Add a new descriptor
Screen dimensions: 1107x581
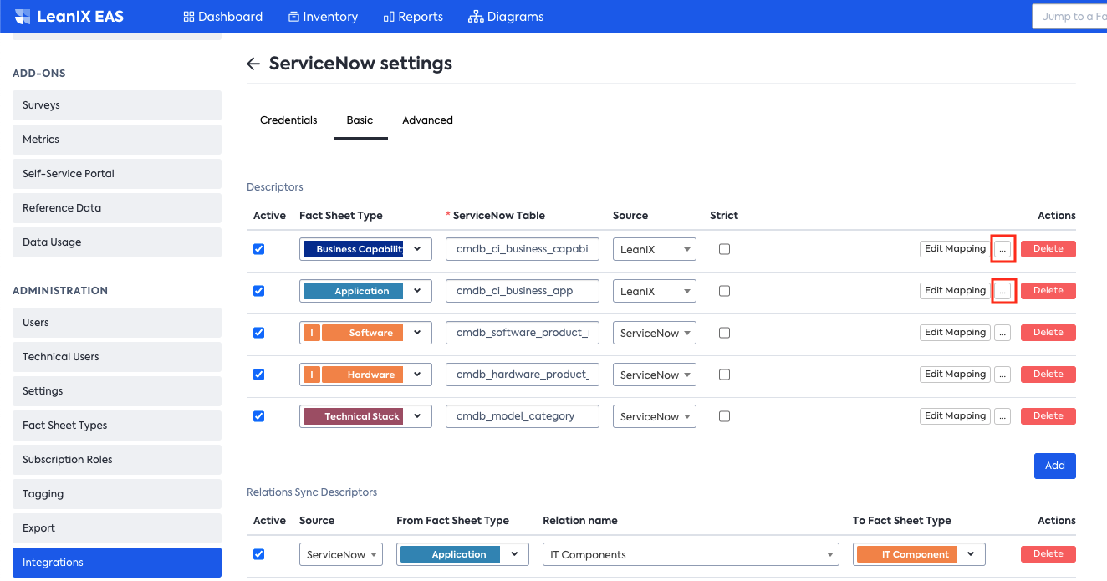[1055, 466]
